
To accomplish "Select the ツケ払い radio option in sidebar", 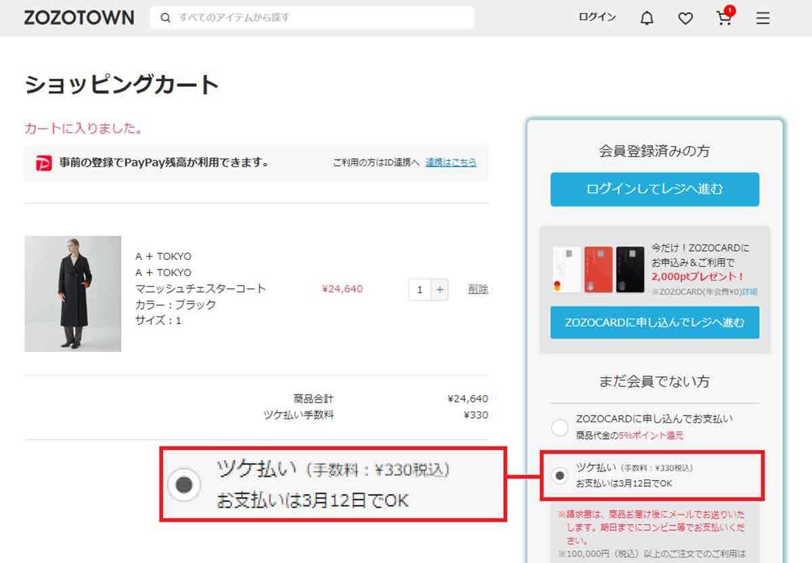I will pos(560,476).
